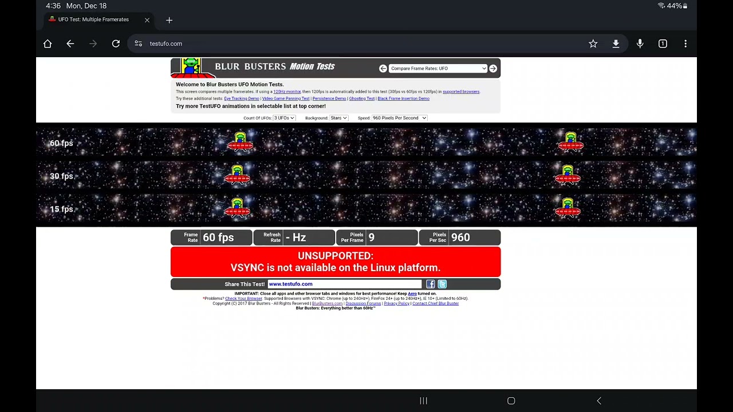Open the Count Of UFOs dropdown
733x412 pixels.
(x=284, y=118)
